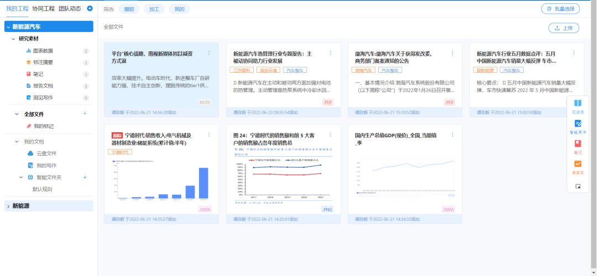The width and height of the screenshot is (597, 276).
Task: Switch to the 团队动态 tab
Action: coord(70,8)
